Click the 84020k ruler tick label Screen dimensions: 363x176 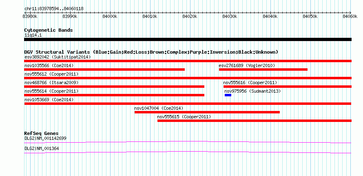point(190,16)
